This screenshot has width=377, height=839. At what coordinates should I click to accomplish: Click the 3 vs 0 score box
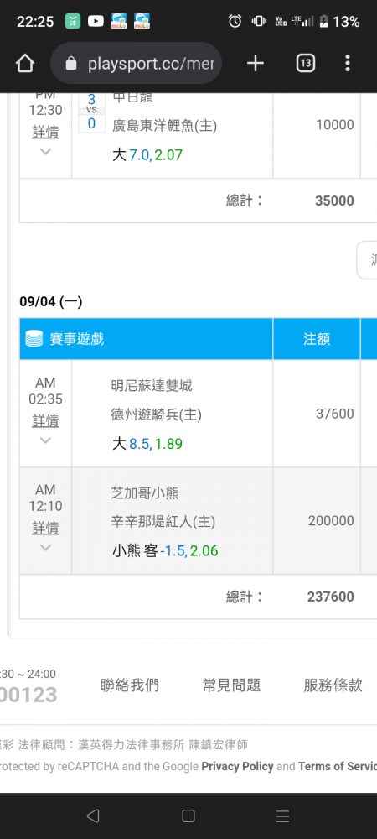click(x=91, y=112)
